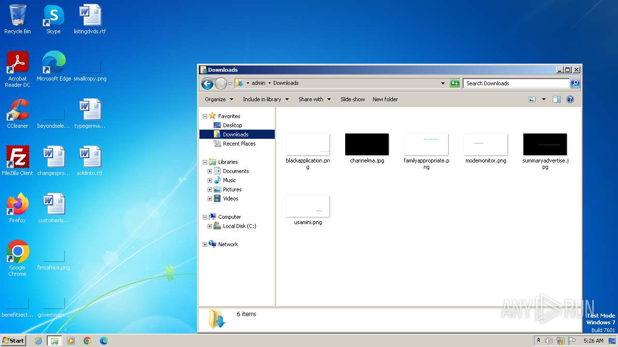Launch Microsoft Edge desktop shortcut
The width and height of the screenshot is (618, 347).
pos(54,67)
